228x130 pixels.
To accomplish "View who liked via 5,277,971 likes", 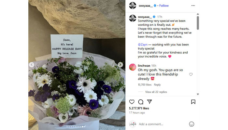I will click(x=139, y=108).
